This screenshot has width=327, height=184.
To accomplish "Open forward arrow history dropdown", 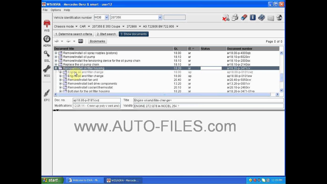I will click(x=74, y=41).
